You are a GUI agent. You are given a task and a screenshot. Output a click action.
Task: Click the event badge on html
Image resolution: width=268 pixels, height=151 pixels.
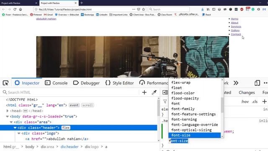(74, 105)
